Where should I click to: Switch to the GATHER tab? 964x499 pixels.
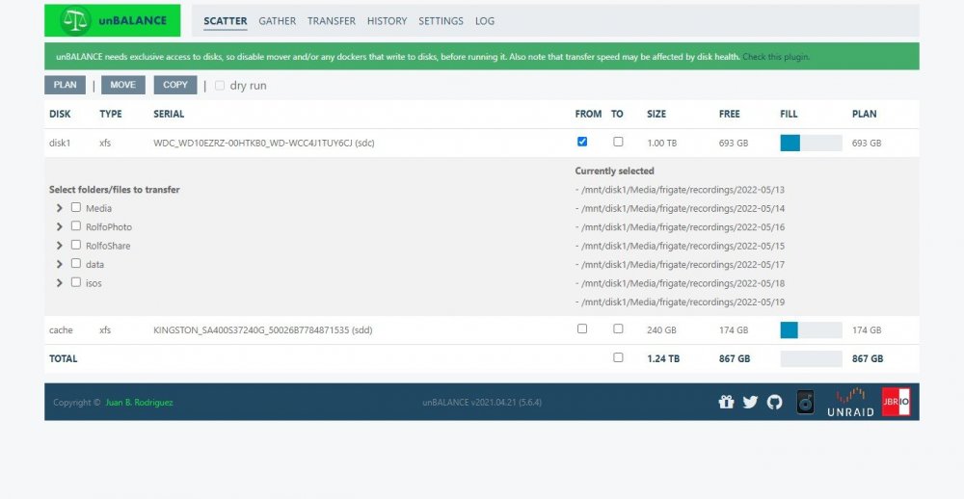point(278,21)
